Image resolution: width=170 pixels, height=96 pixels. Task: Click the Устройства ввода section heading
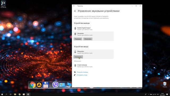81,47
